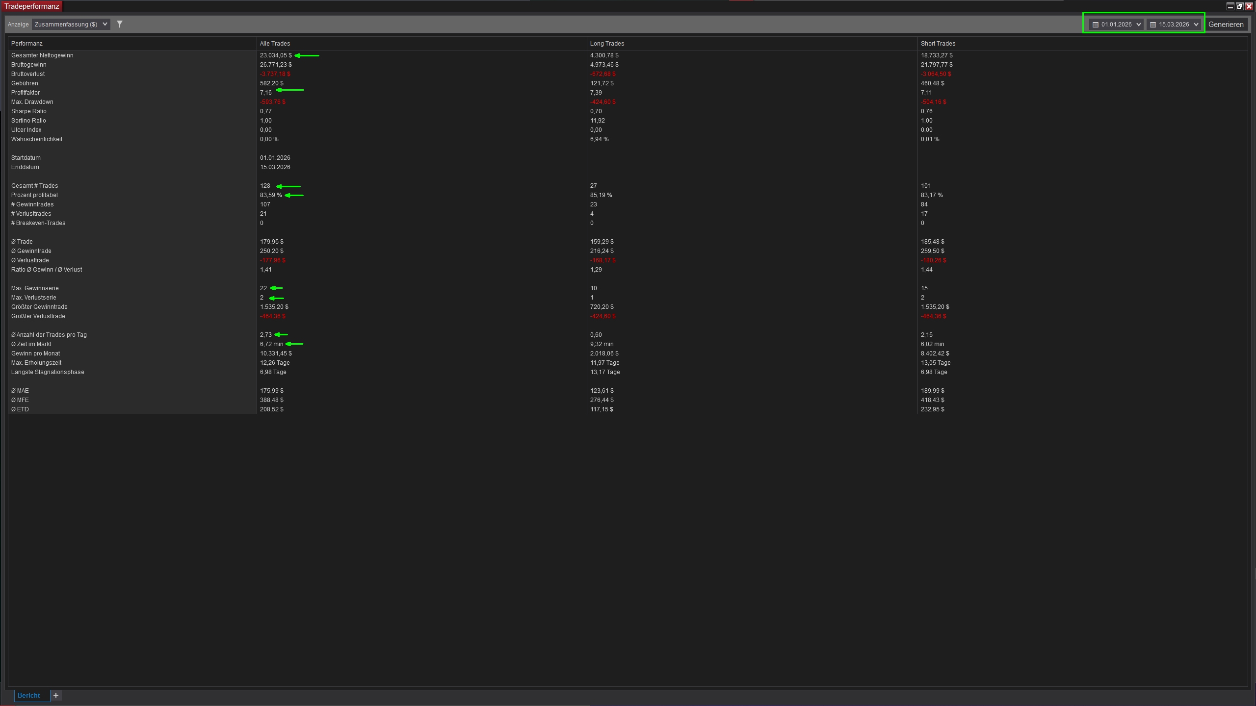Select the Short Trades column header

938,43
